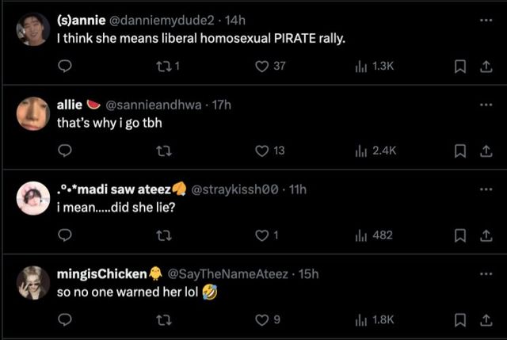Open allie's profile picture
The height and width of the screenshot is (340, 507).
point(33,113)
